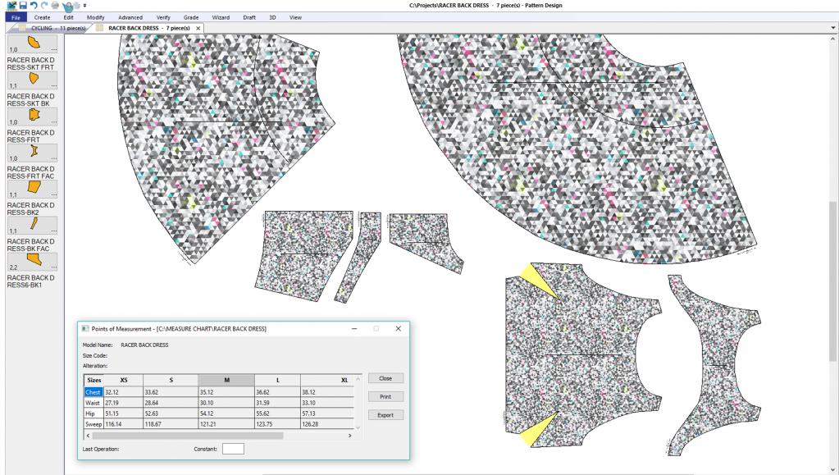Click the Export button in measurement dialog
The image size is (839, 475).
click(x=385, y=415)
